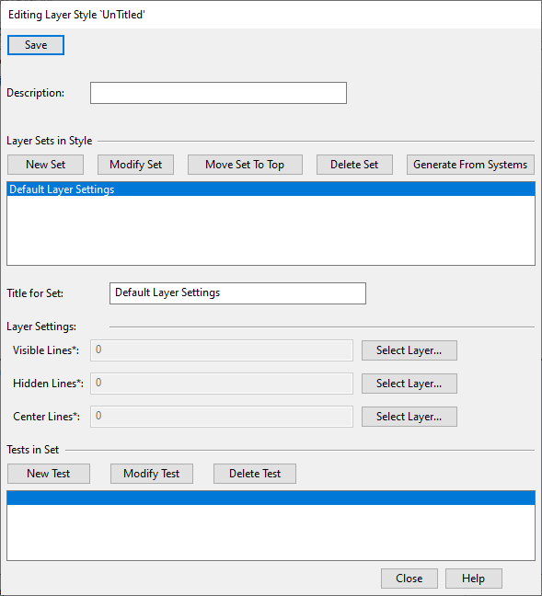Viewport: 542px width, 596px height.
Task: Focus the Description text field
Action: (x=218, y=93)
